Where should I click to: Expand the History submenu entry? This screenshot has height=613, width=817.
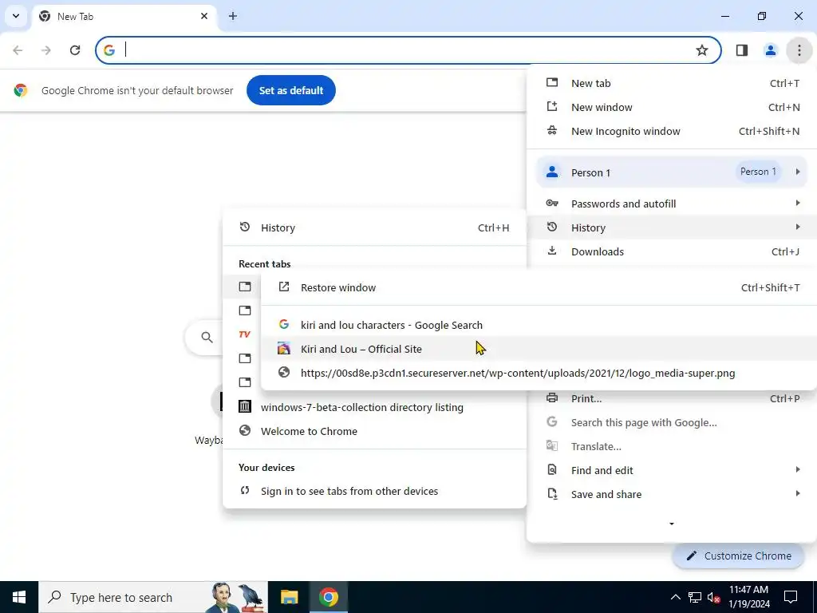coord(672,227)
